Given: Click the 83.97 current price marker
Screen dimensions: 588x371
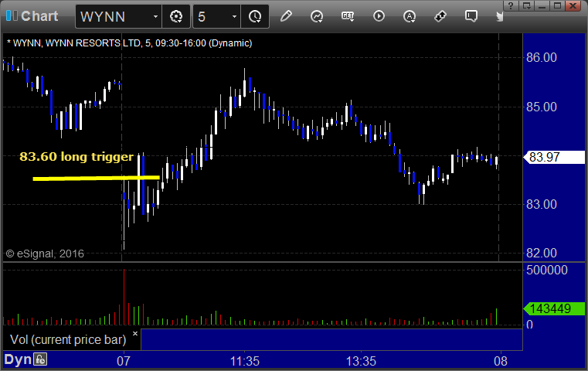Looking at the screenshot, I should click(x=554, y=157).
